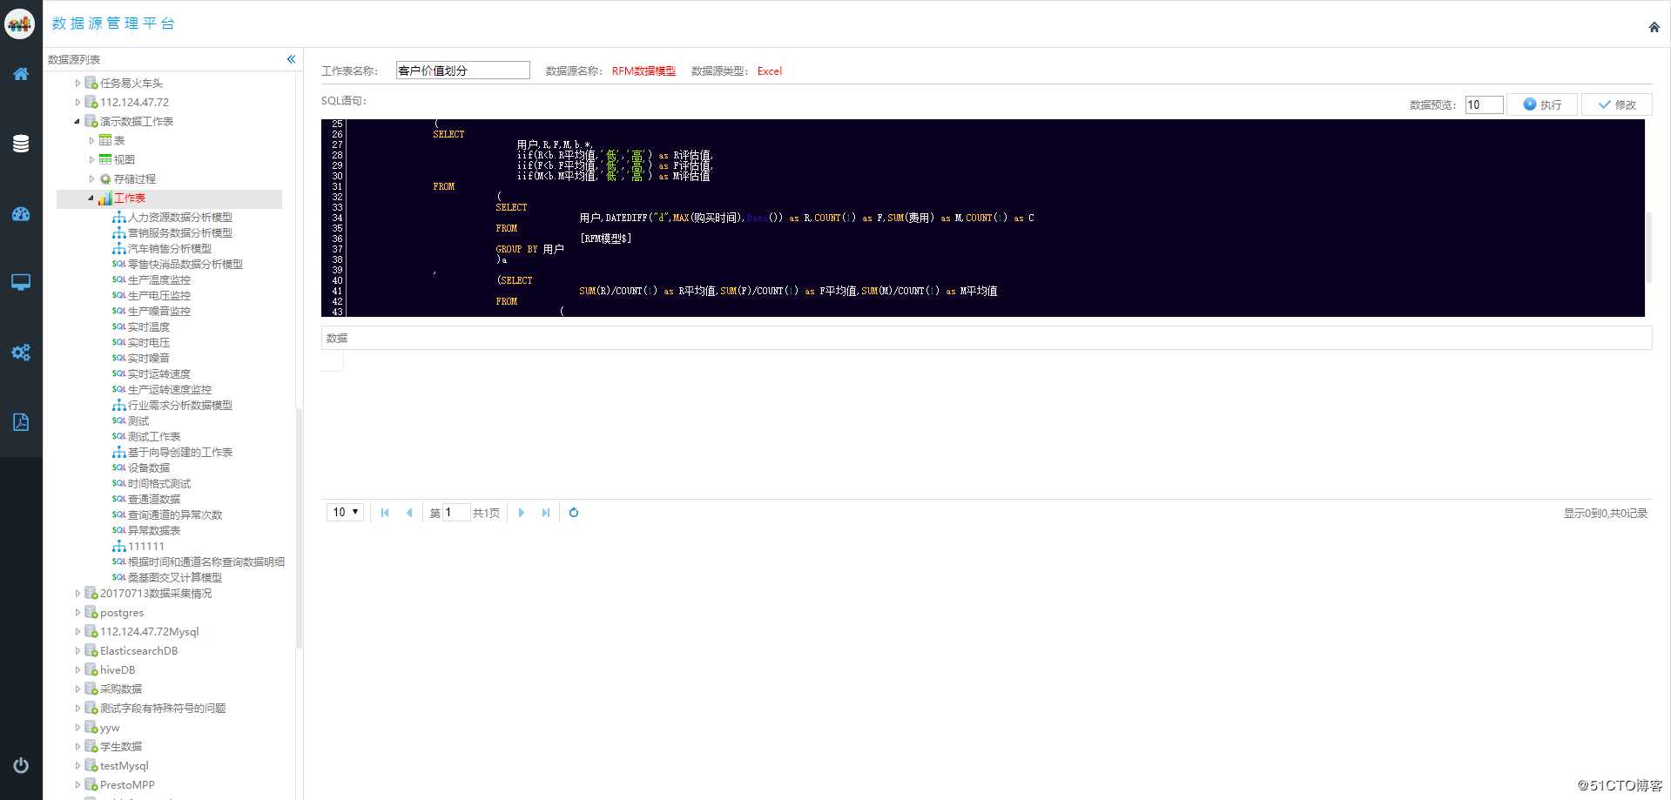
Task: Click the SQL icon beside 实时温度
Action: point(119,327)
